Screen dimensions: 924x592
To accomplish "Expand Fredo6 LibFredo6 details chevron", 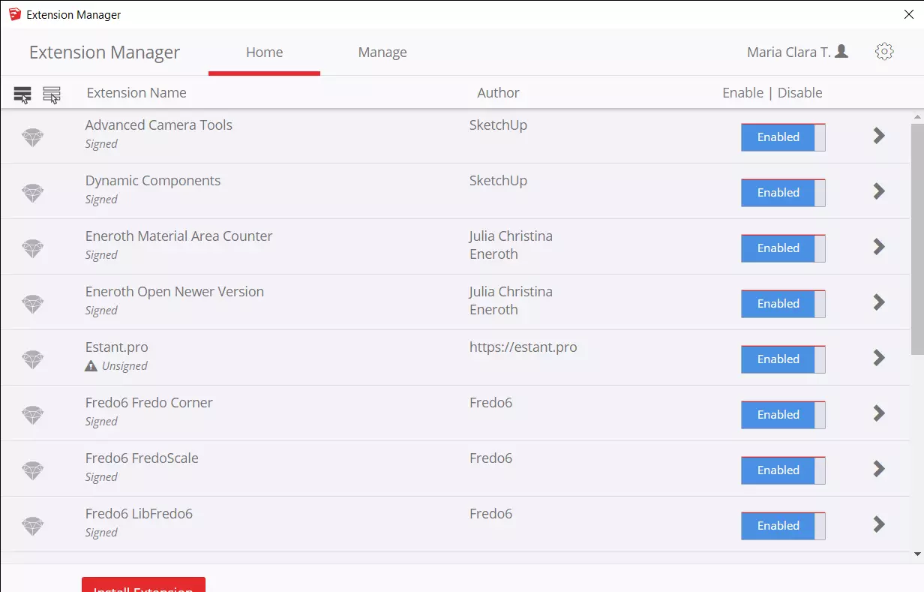I will pyautogui.click(x=879, y=524).
